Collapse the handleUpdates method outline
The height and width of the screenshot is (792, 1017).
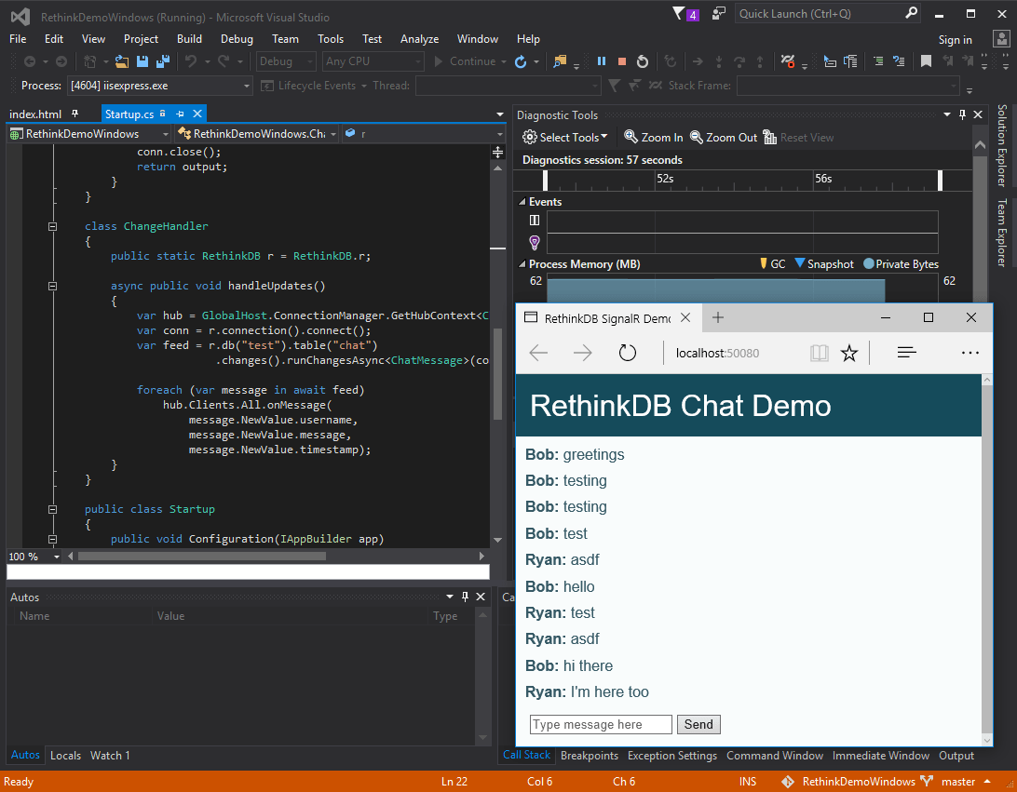[53, 287]
